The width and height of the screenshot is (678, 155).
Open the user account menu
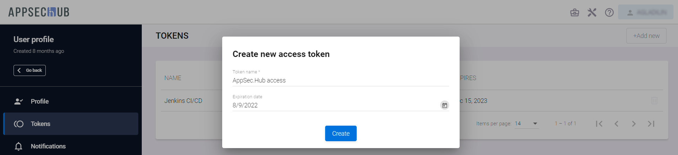pyautogui.click(x=645, y=12)
